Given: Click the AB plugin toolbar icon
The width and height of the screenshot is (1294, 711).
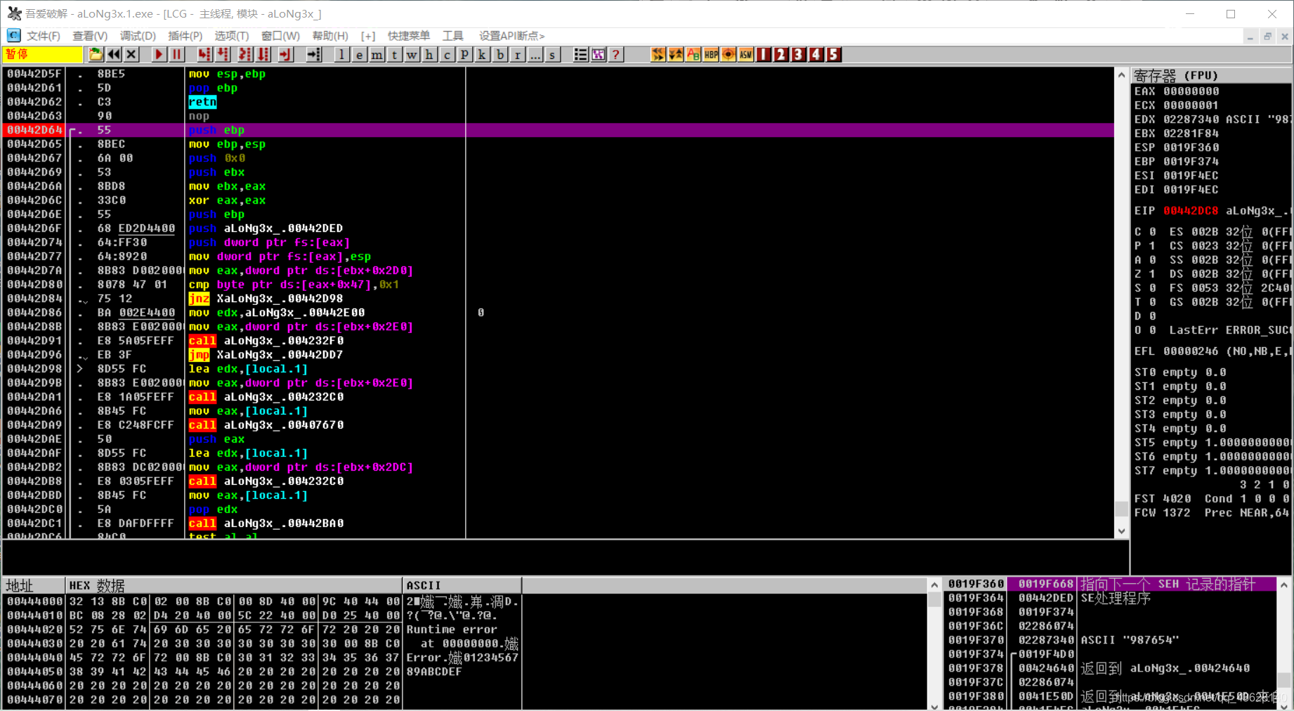Looking at the screenshot, I should [x=693, y=55].
